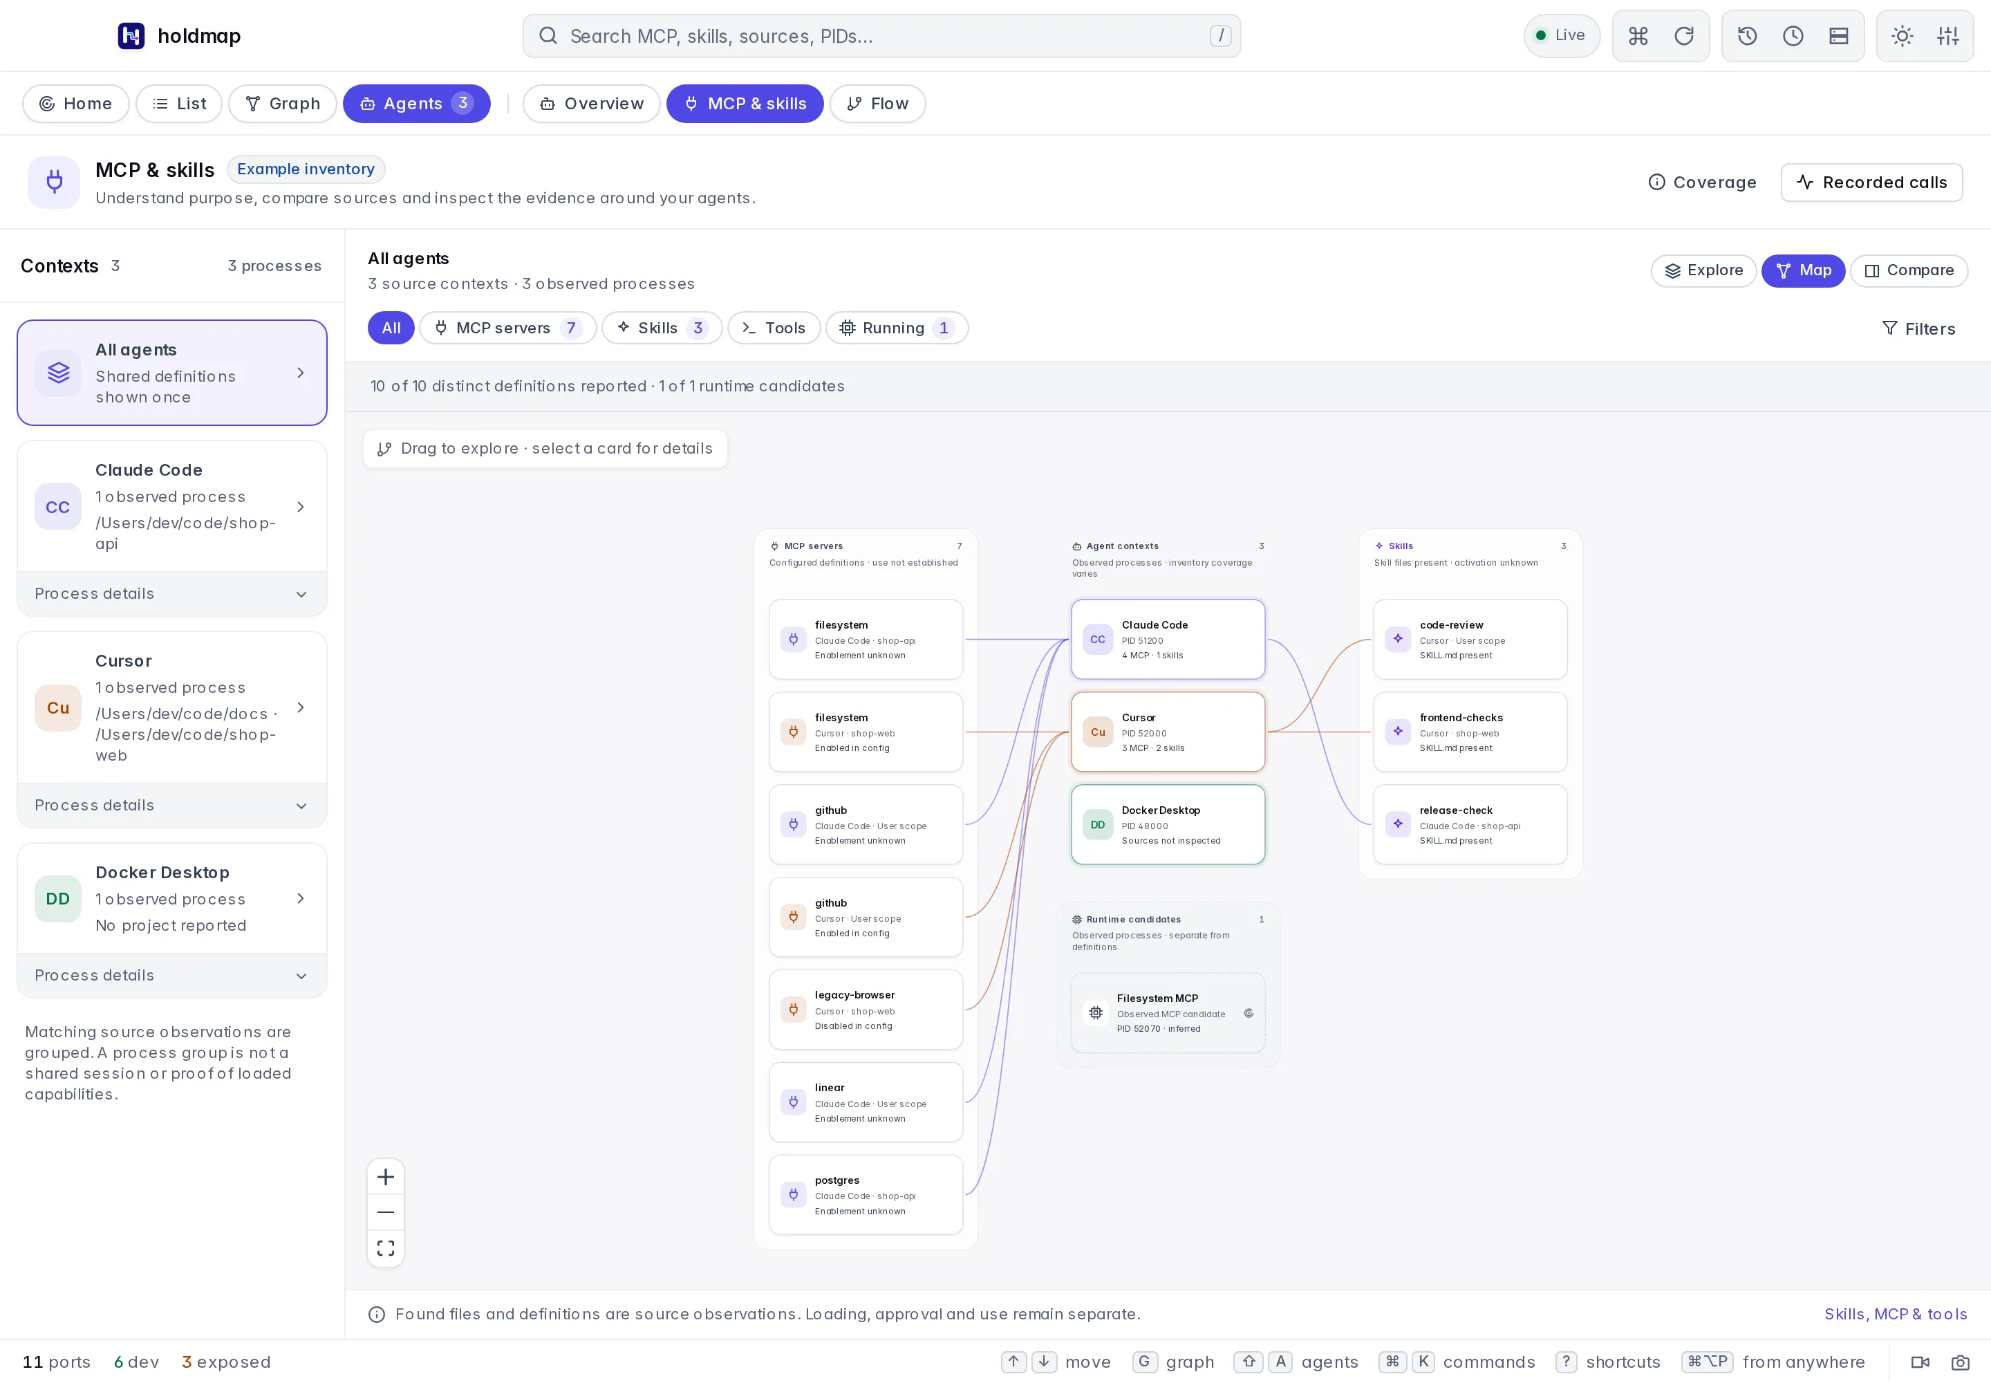Focus the Search MCP, skills, sources field
Image resolution: width=1991 pixels, height=1383 pixels.
pos(881,35)
